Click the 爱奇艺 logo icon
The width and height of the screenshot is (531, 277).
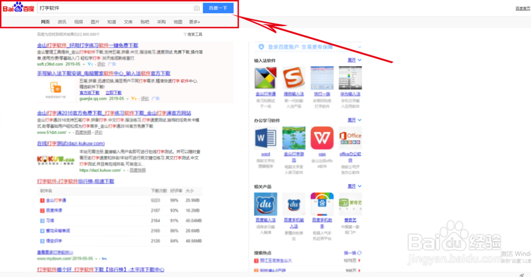(x=350, y=204)
